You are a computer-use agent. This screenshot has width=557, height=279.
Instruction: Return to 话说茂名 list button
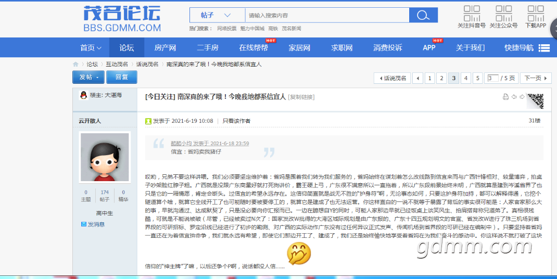(392, 78)
